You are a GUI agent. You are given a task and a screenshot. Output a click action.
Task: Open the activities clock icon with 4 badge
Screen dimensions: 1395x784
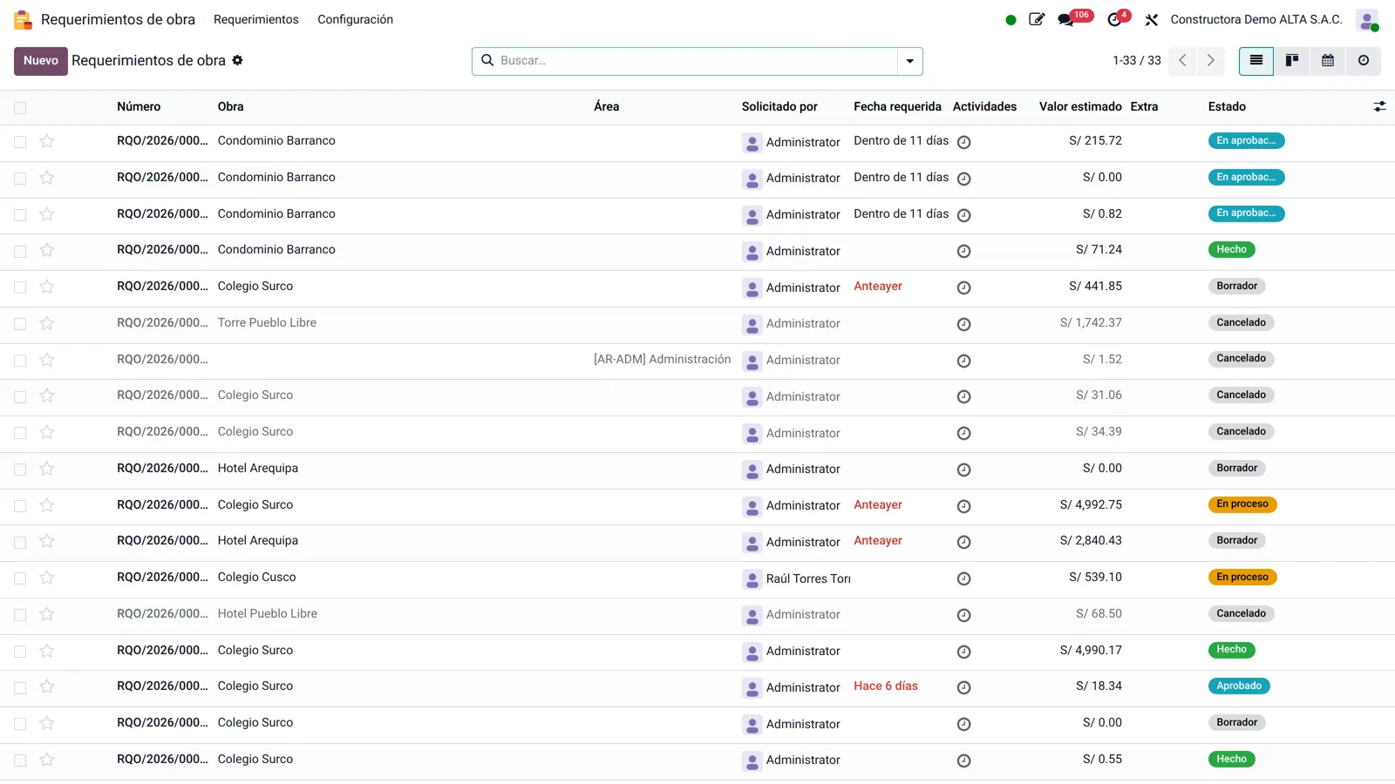click(1114, 19)
